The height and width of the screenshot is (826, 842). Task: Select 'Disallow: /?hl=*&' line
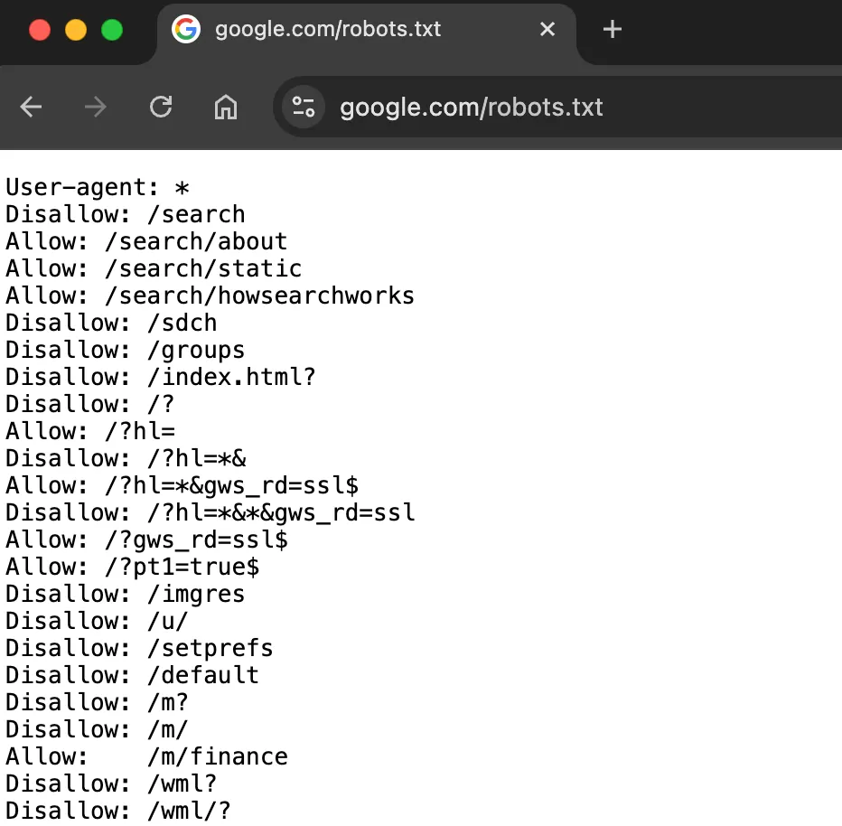point(126,458)
